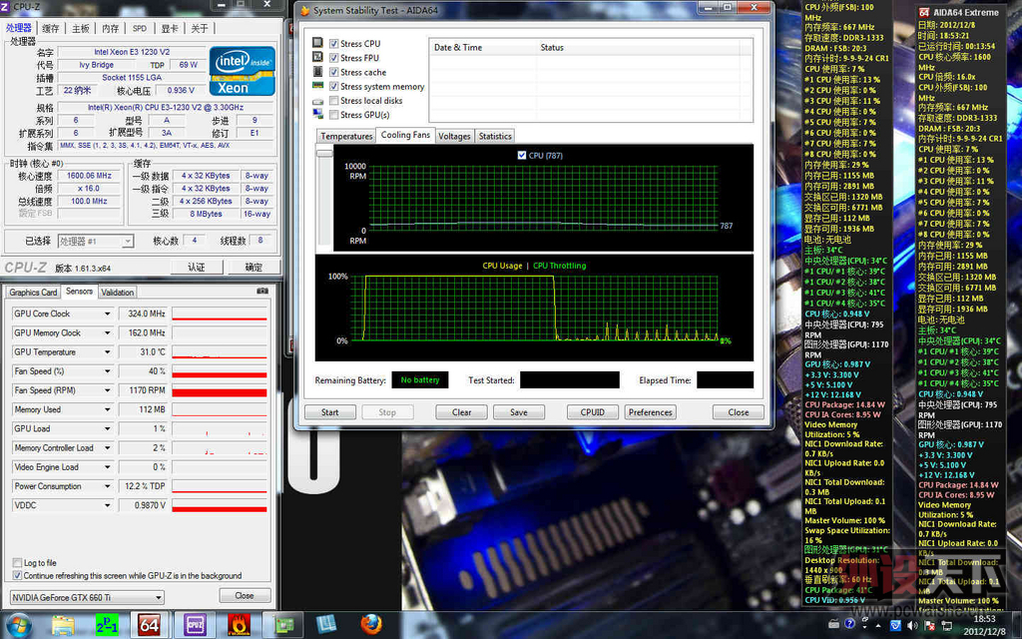Switch to AIDA64 taskbar icon
This screenshot has width=1022, height=639.
click(150, 625)
